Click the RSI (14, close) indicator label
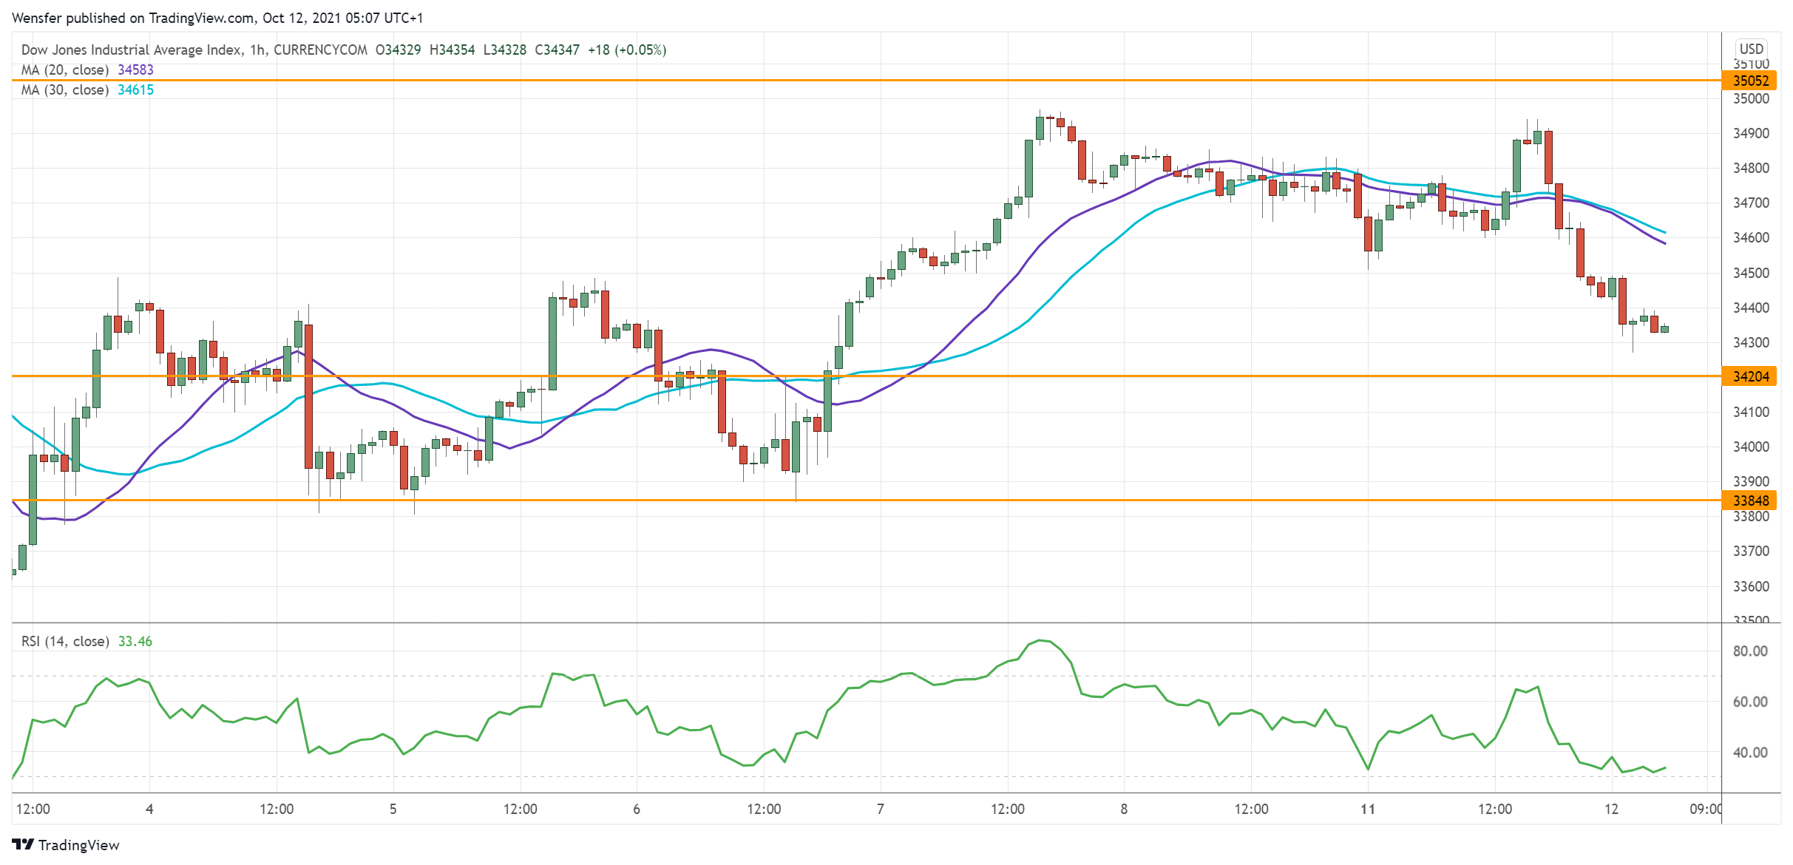Viewport: 1793px width, 865px height. tap(65, 641)
